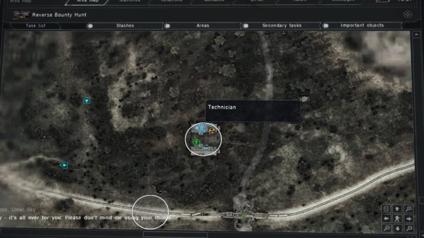Click the small blue marker below the green stalker

click(x=206, y=148)
